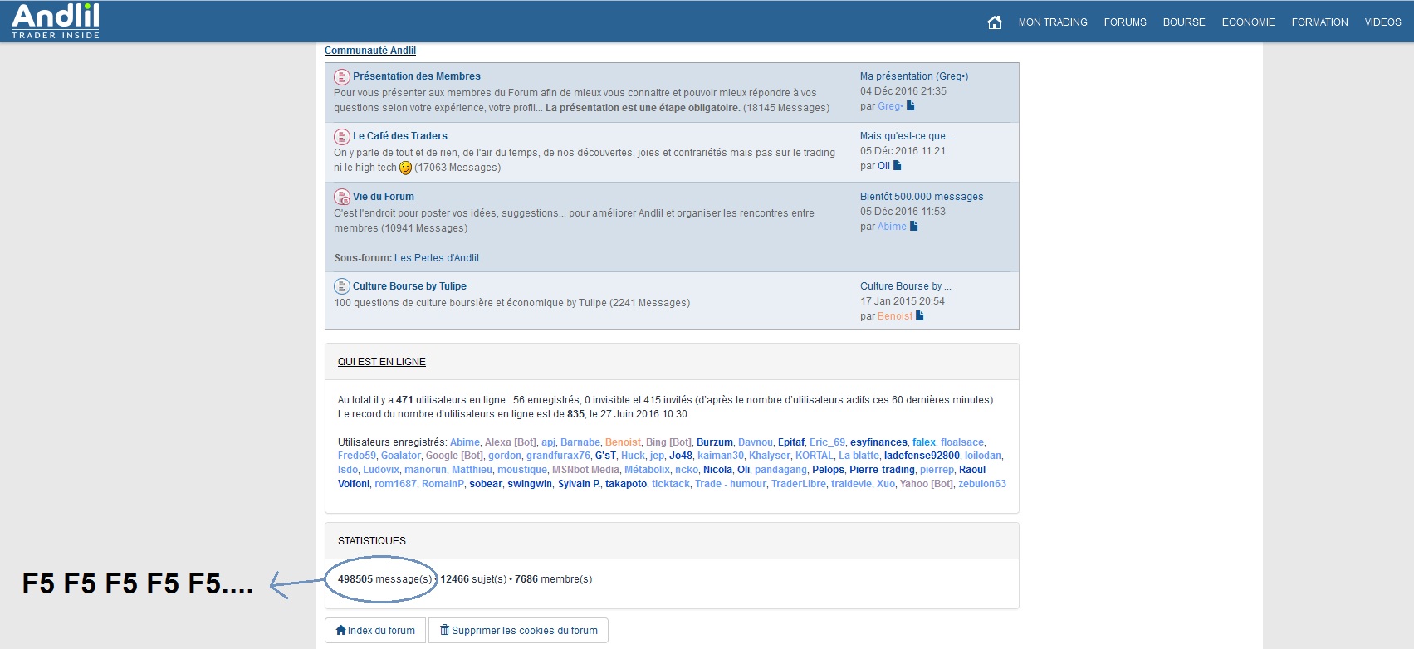Open online user Trade - humour profile

pos(731,484)
